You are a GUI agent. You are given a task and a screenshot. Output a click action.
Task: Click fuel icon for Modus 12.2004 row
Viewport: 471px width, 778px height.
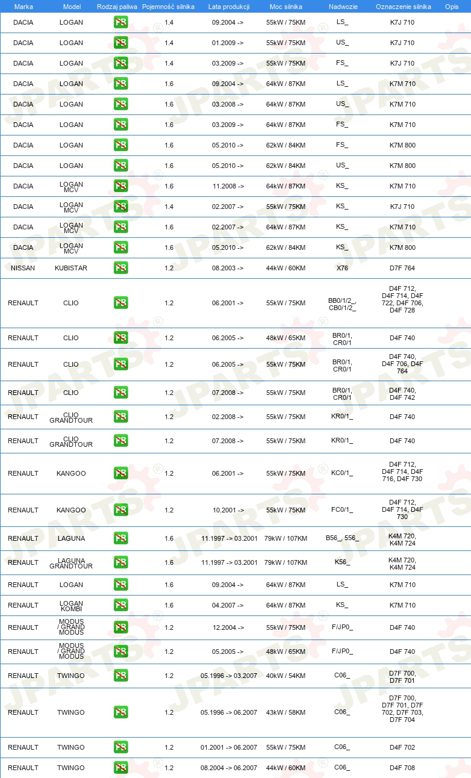120,627
